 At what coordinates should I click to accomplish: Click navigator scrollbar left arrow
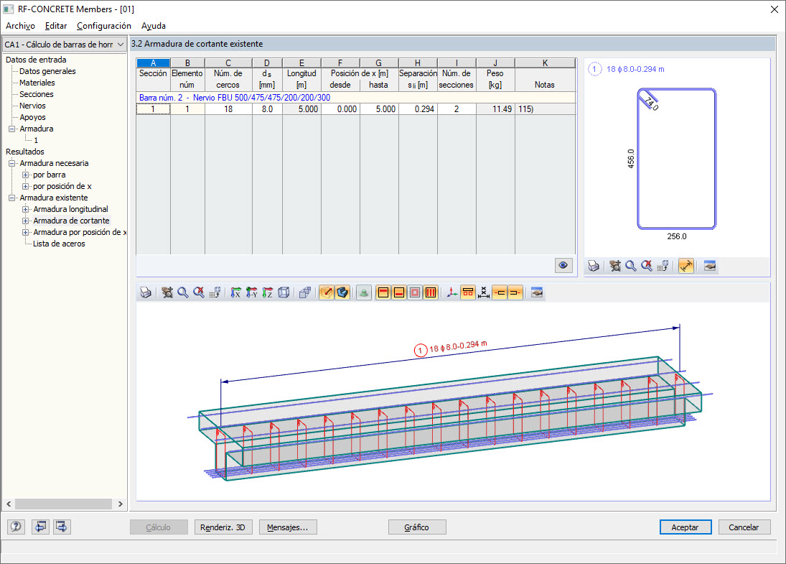[9, 504]
